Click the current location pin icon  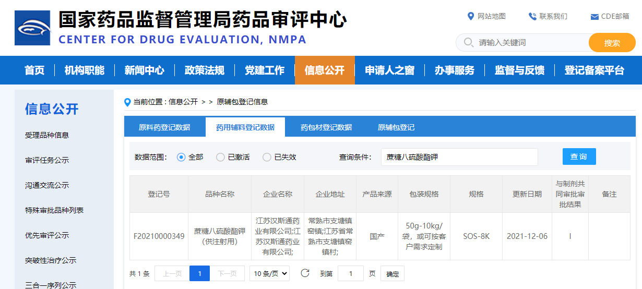[127, 102]
